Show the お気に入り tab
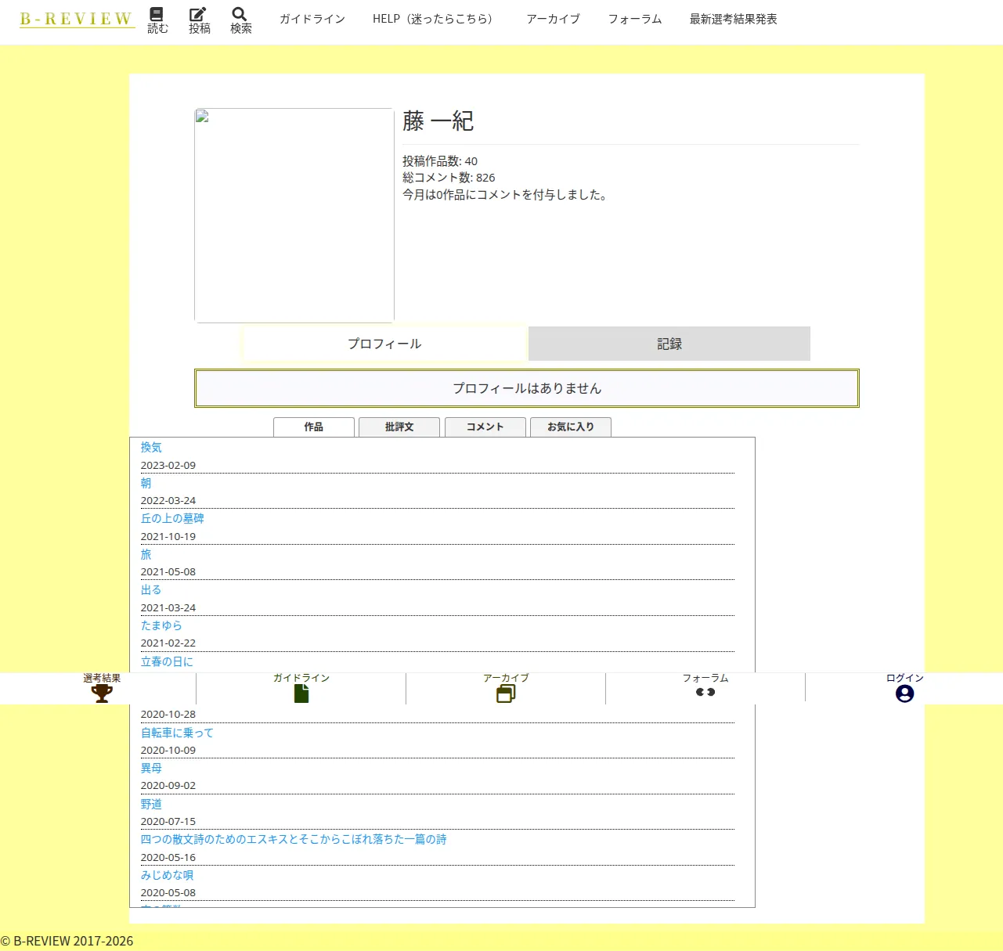This screenshot has width=1003, height=951. click(x=571, y=427)
